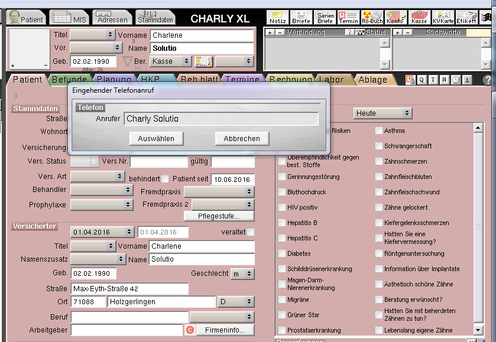Open the Labor tab
Screen dimensions: 496x342
click(x=331, y=80)
